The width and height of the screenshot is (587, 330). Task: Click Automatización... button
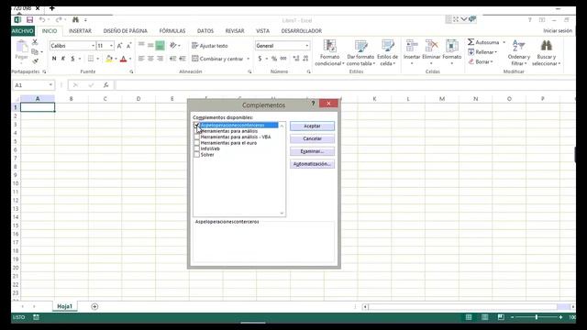[312, 164]
